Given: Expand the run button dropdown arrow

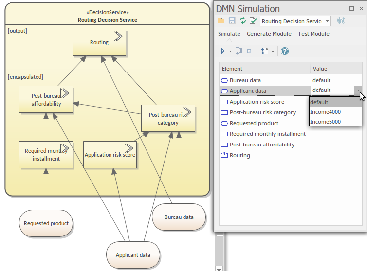Looking at the screenshot, I should (230, 51).
